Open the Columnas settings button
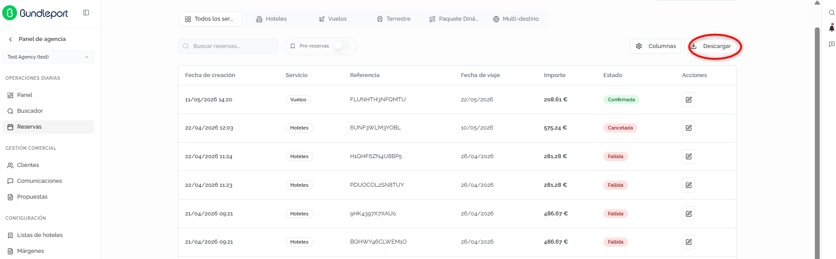The height and width of the screenshot is (259, 836). 655,46
